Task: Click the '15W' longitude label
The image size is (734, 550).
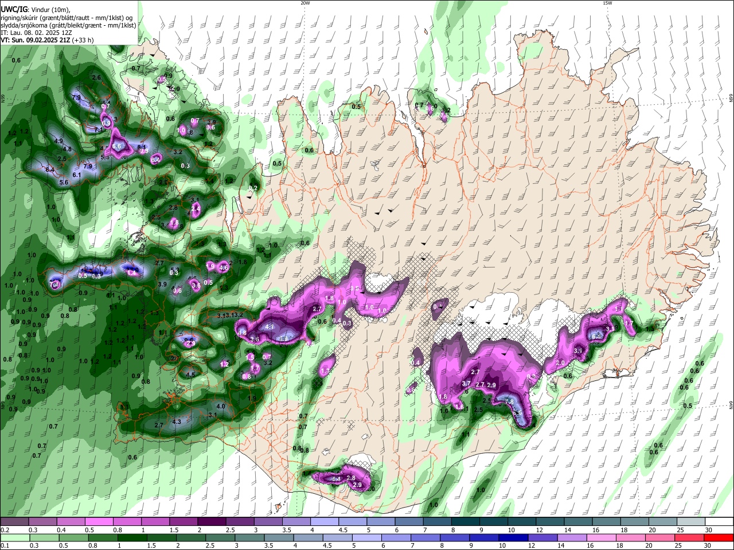Action: click(x=607, y=3)
